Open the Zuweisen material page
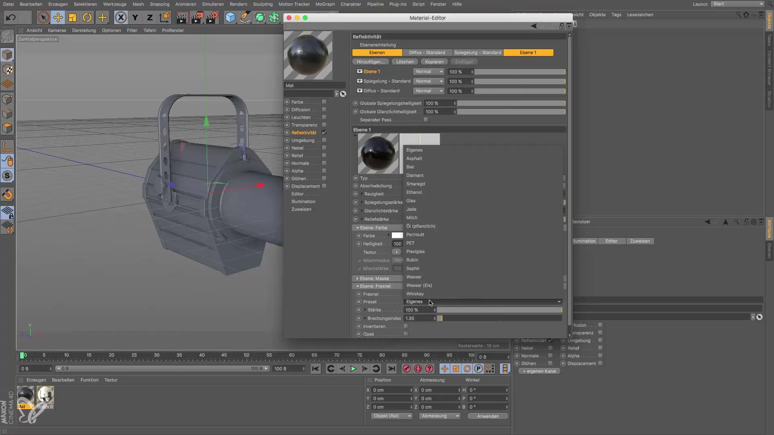The image size is (774, 435). (x=301, y=209)
